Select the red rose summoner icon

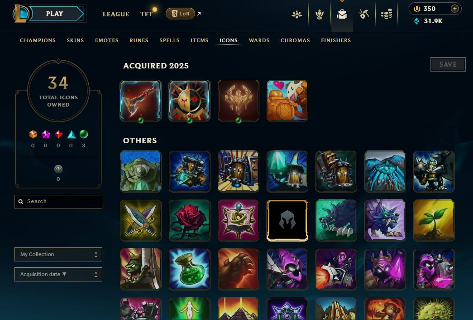(x=190, y=220)
